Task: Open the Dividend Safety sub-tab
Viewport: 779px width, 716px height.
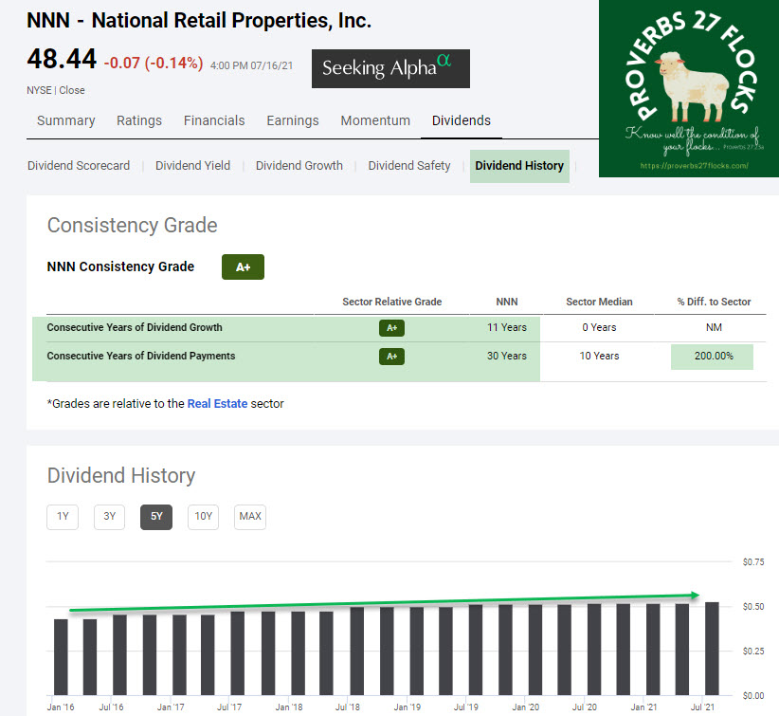Action: pos(409,165)
